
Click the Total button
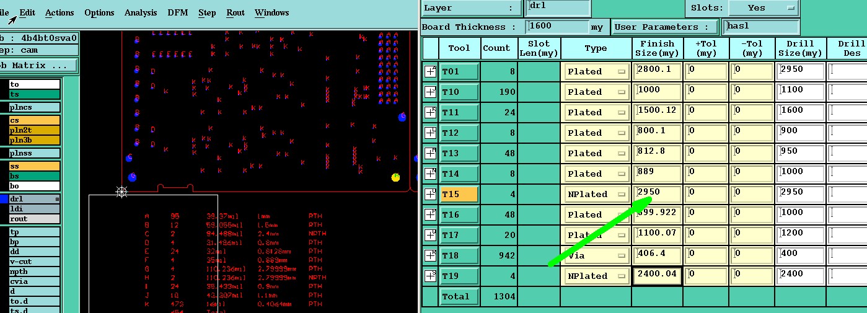(459, 296)
